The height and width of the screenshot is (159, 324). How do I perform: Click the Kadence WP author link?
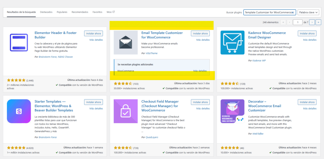click(259, 61)
